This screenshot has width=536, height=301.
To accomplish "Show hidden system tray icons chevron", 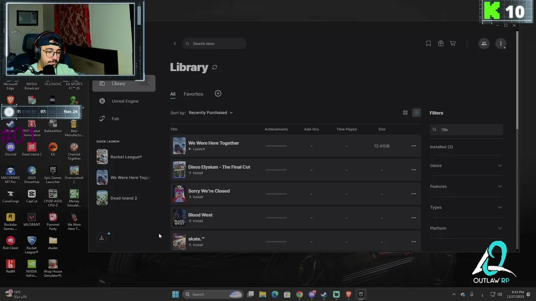I will point(454,294).
